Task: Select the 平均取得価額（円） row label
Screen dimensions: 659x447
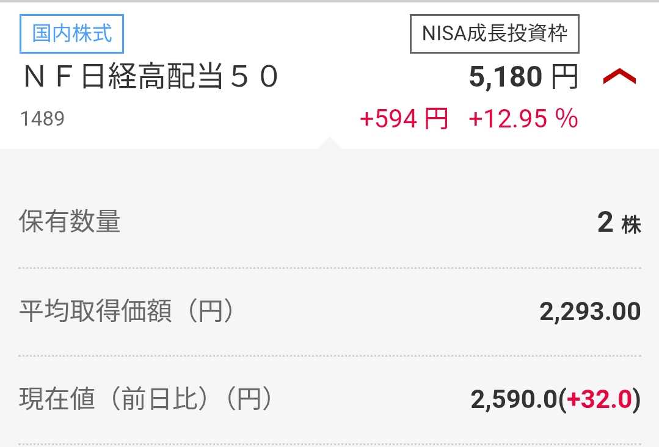Action: pos(126,312)
